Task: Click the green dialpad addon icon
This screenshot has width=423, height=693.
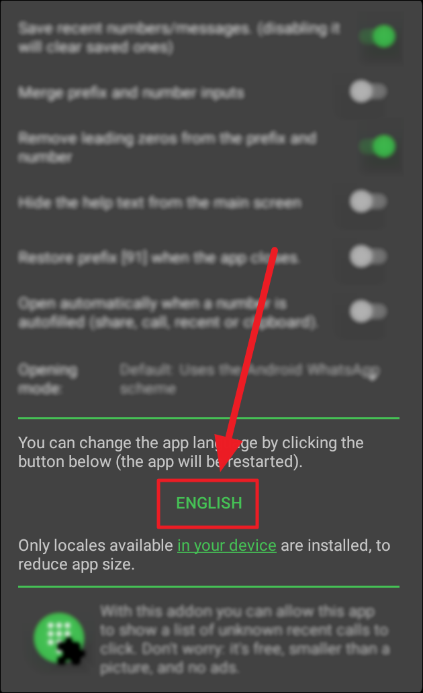Action: tap(60, 638)
